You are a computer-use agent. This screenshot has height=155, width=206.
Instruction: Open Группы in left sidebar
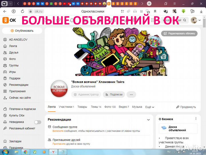pos(14,65)
